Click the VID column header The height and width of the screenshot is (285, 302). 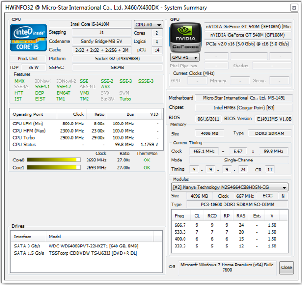pyautogui.click(x=149, y=114)
